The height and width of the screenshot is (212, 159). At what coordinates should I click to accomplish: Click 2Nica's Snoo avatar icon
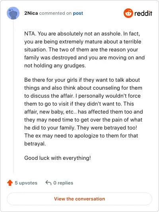(13, 13)
